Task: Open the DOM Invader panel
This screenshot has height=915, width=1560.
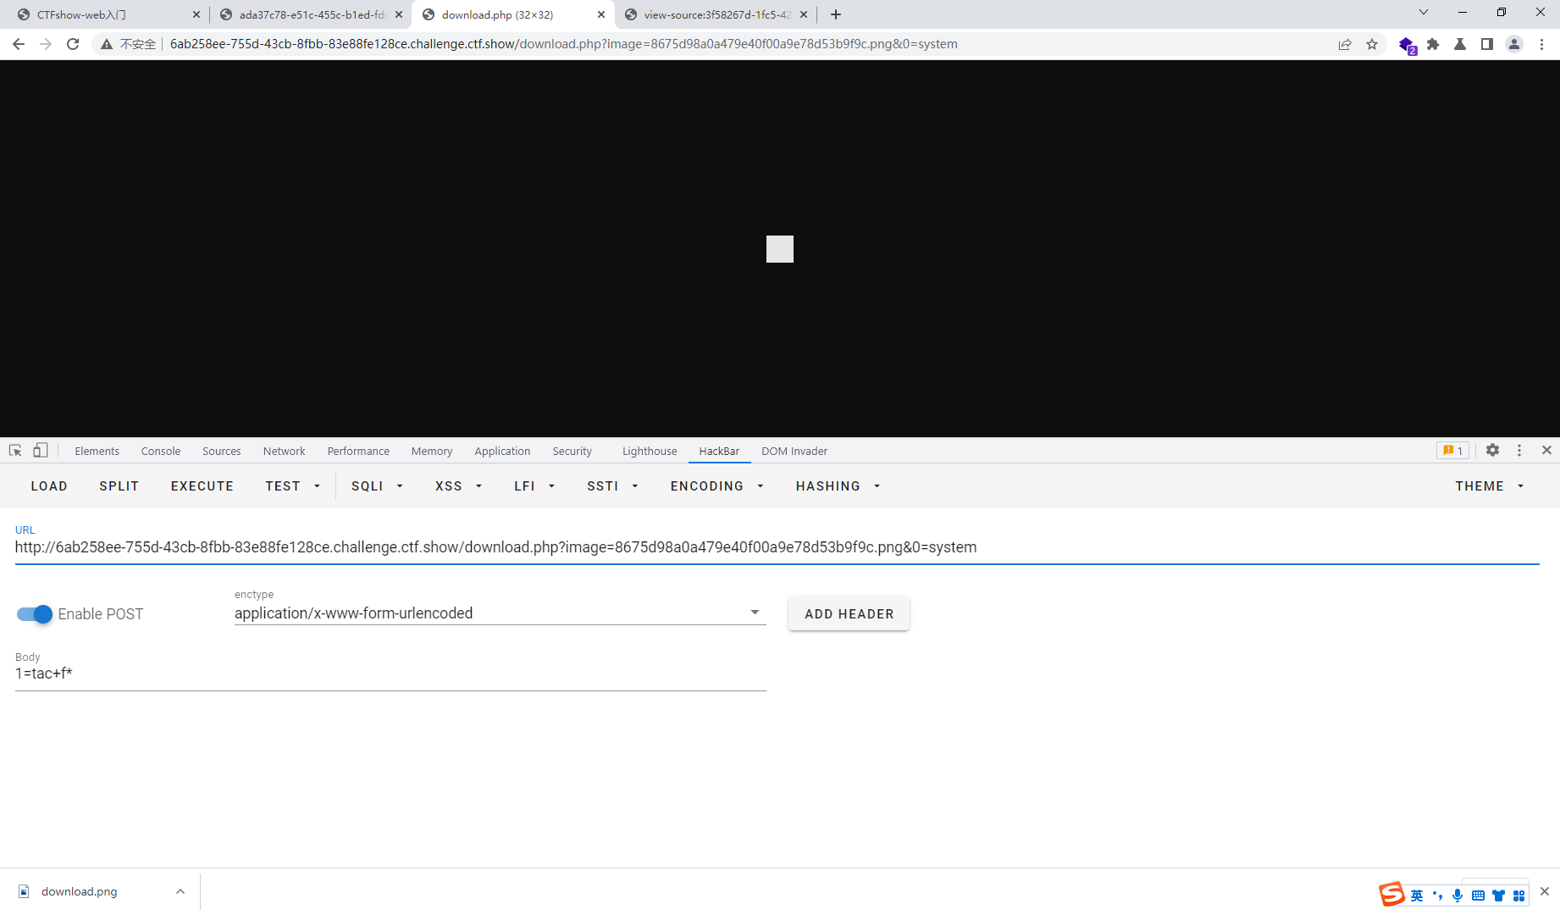Action: [794, 451]
